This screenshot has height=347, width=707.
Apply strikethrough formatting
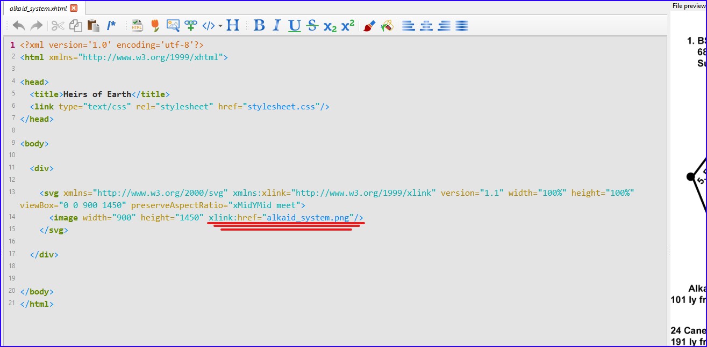(312, 25)
